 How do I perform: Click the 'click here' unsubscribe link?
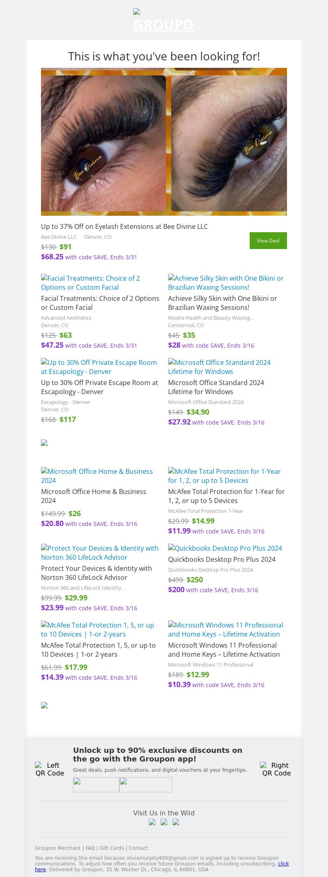(x=283, y=864)
